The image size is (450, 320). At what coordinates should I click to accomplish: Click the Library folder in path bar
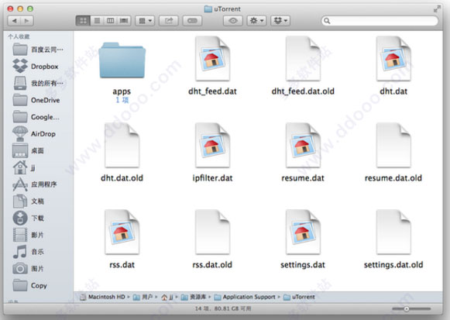click(x=194, y=297)
